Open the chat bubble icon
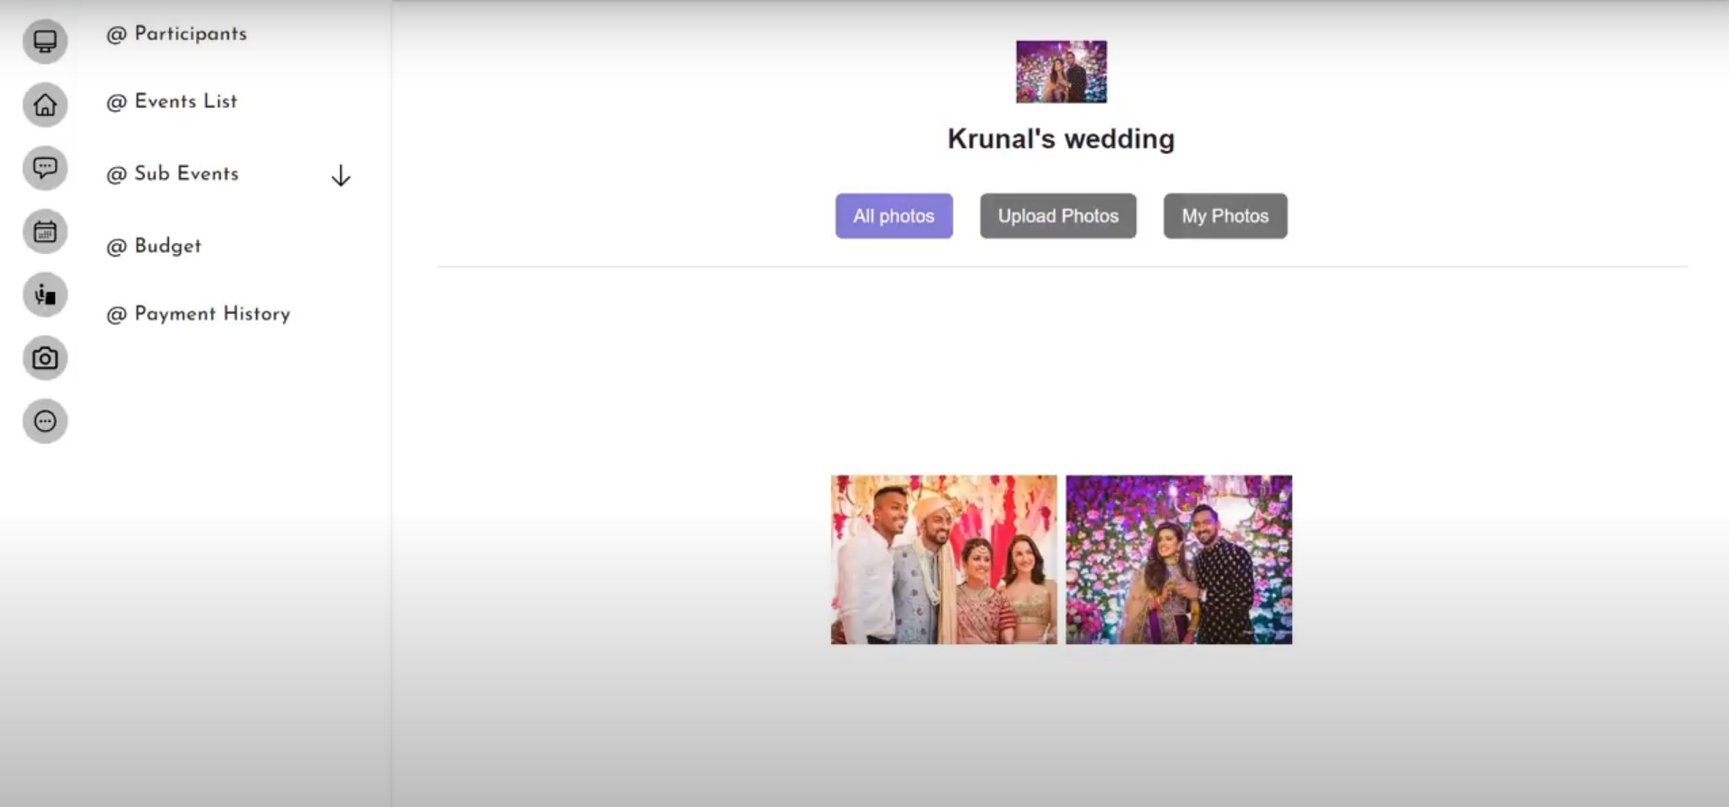This screenshot has width=1729, height=807. coord(45,168)
